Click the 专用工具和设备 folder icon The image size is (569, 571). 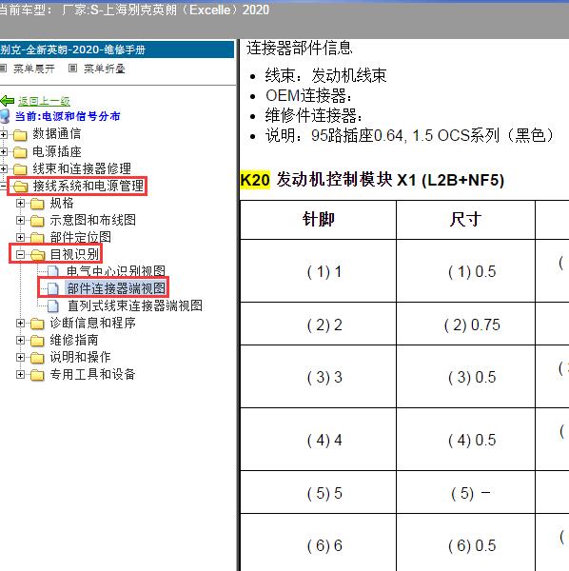click(x=37, y=375)
